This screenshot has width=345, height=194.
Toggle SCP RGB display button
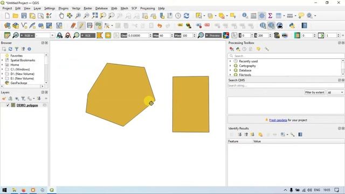click(27, 36)
